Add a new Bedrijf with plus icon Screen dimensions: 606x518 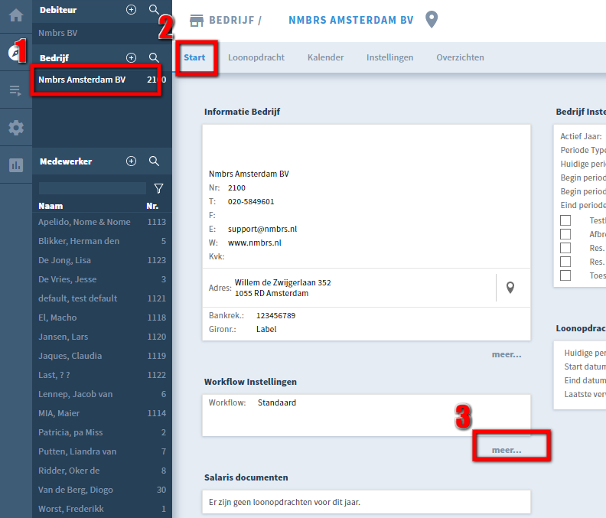132,57
